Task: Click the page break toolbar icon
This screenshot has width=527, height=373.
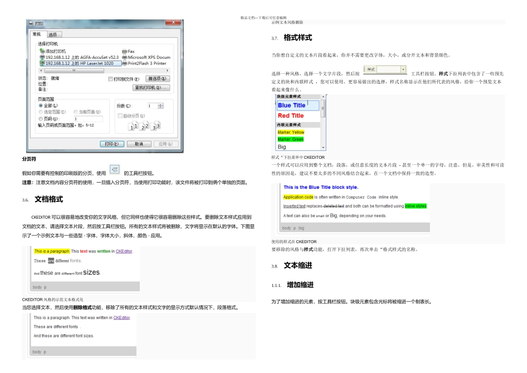Action: [x=115, y=169]
